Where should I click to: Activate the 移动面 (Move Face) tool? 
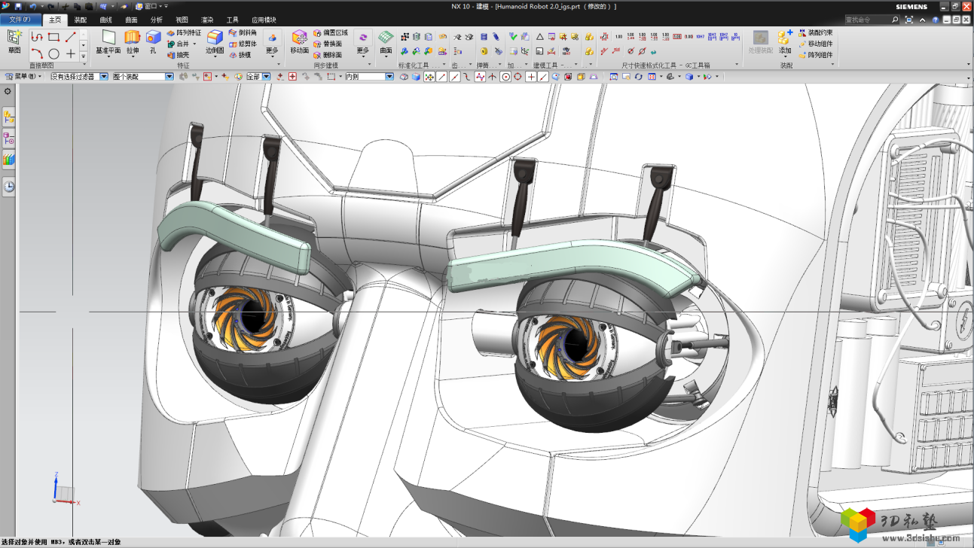pyautogui.click(x=300, y=41)
